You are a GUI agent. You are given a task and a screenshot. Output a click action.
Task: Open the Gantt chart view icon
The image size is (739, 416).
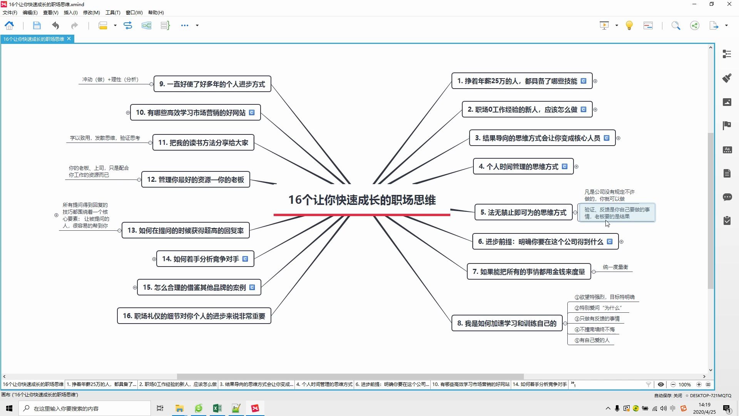[648, 25]
